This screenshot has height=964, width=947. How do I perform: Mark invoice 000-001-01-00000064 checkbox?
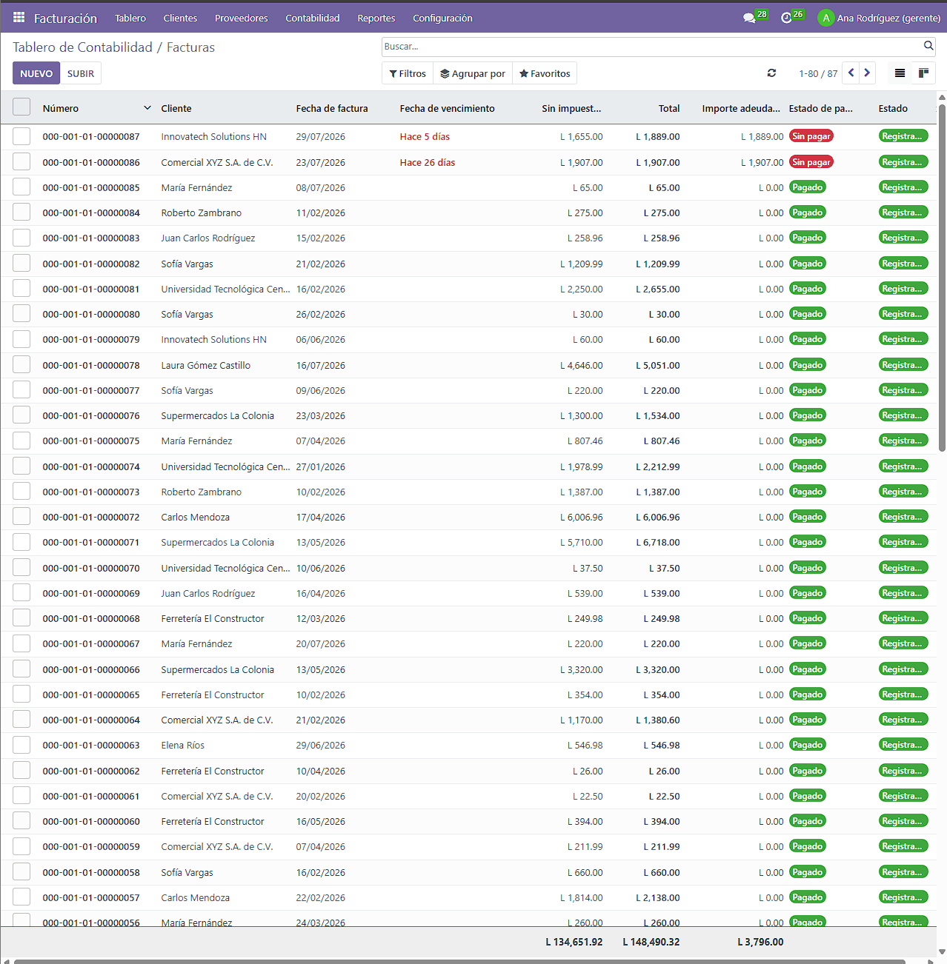click(x=21, y=720)
